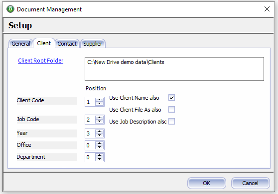Viewport: 278px width, 194px height.
Task: Open the Contact tab
Action: 67,44
